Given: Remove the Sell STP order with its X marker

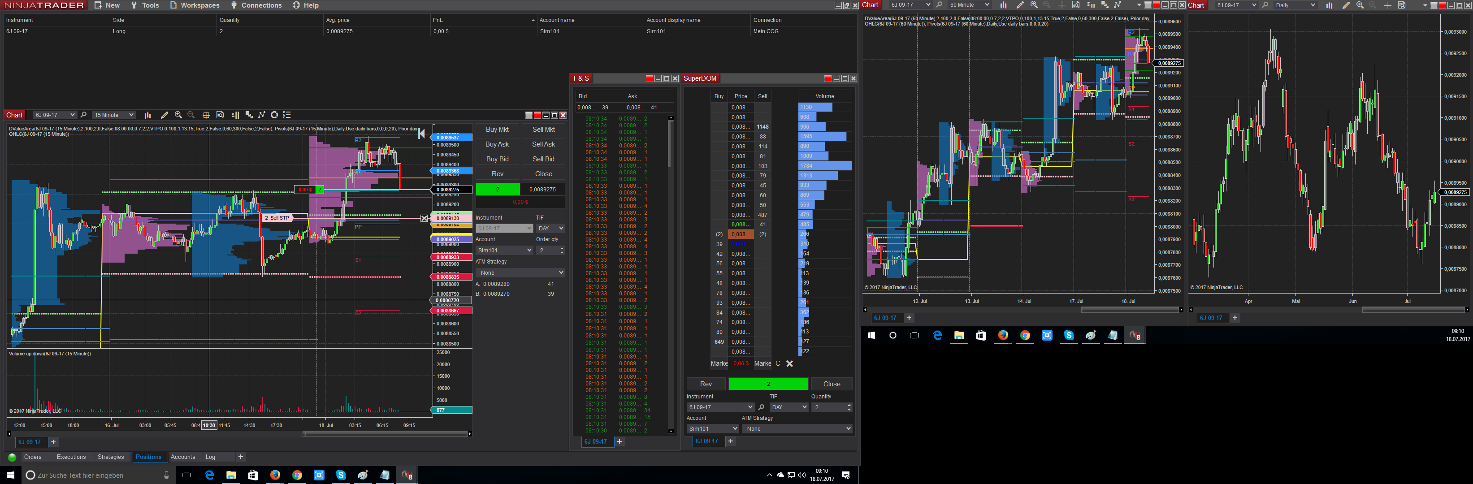Looking at the screenshot, I should coord(425,218).
